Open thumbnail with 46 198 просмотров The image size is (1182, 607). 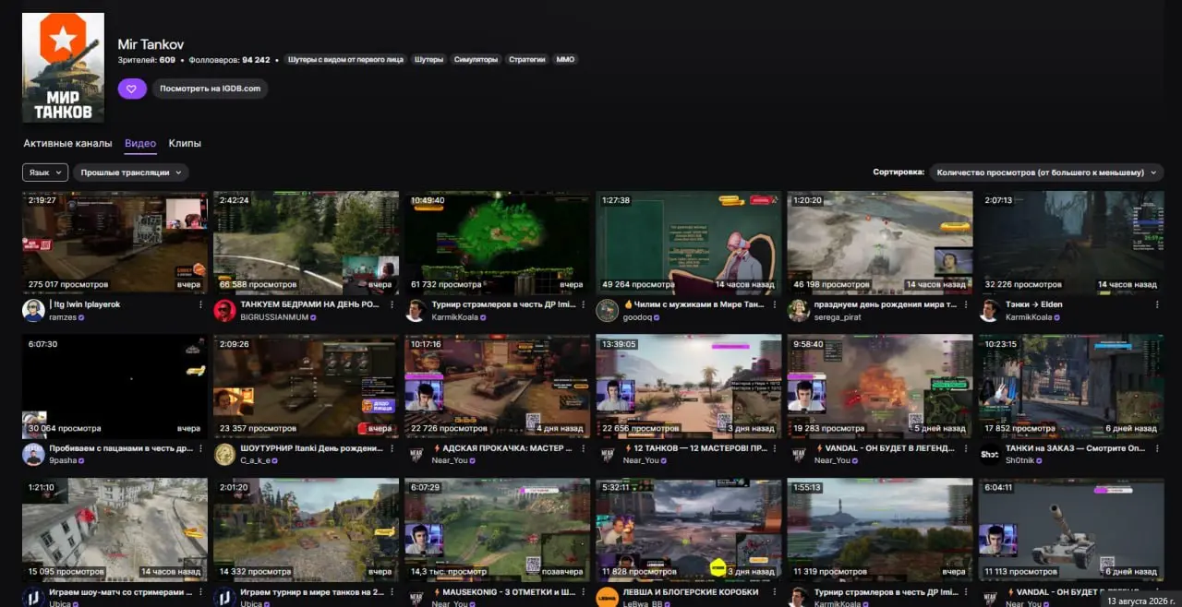(879, 243)
